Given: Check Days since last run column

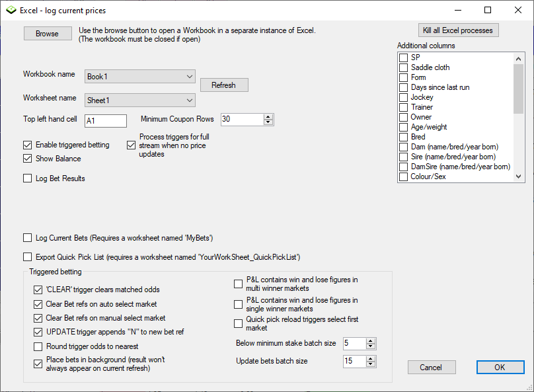Looking at the screenshot, I should tap(404, 87).
